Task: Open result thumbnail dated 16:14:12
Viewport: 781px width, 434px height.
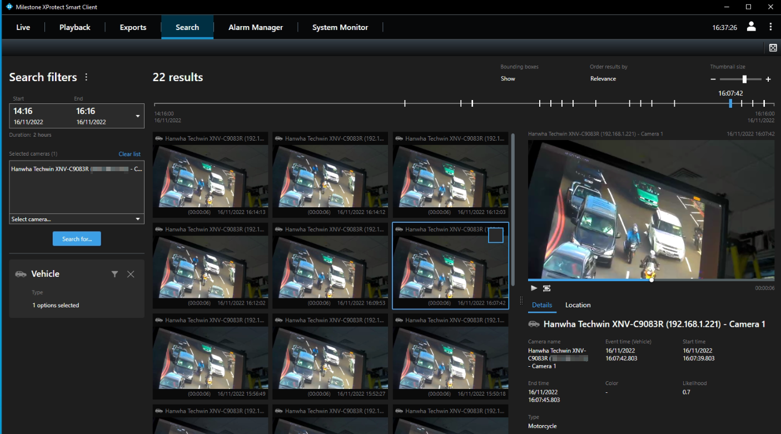Action: [x=330, y=176]
